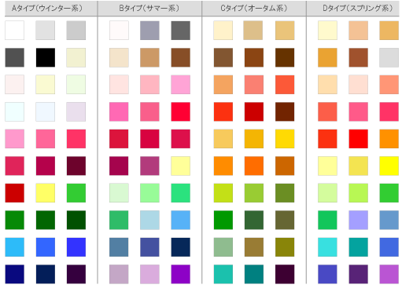Select the dark purple swatch in A type's bottom row
Viewport: 402px width, 292px height.
(76, 274)
